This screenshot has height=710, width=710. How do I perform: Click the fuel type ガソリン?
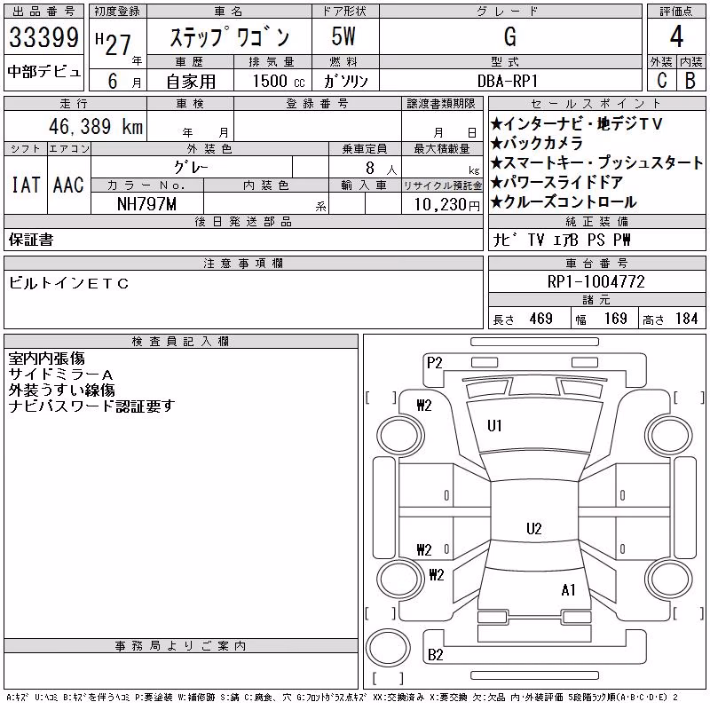tap(345, 81)
